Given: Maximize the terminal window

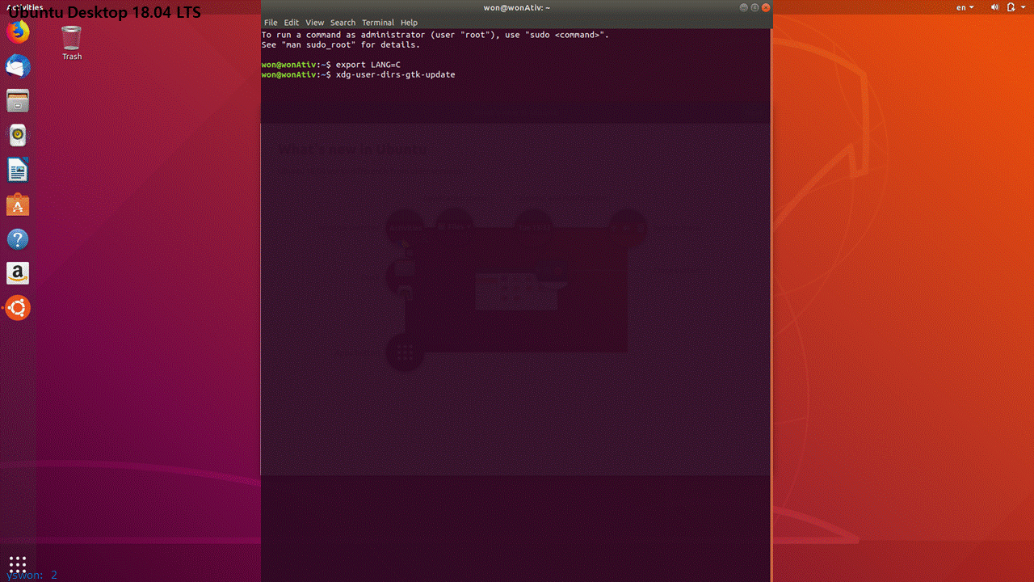Looking at the screenshot, I should click(754, 7).
